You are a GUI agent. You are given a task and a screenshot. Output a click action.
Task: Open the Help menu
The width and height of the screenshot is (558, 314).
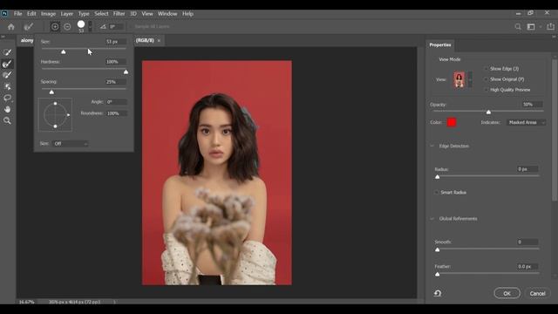(x=188, y=14)
